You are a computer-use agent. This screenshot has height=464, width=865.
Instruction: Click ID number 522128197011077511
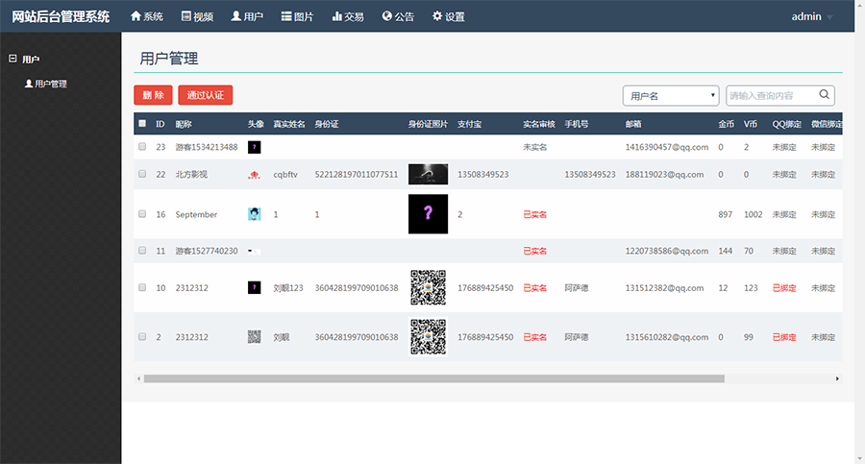pyautogui.click(x=357, y=174)
